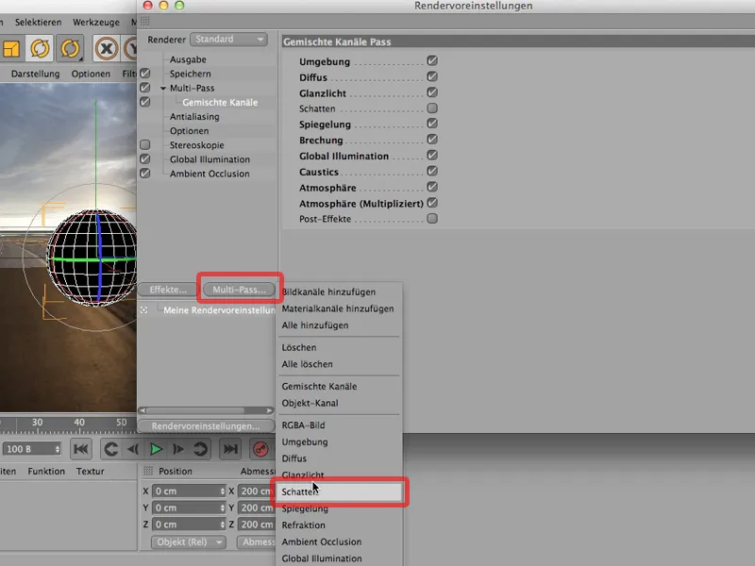
Task: Click icon beside Meine Rendervoreinstellung preset
Action: [144, 310]
